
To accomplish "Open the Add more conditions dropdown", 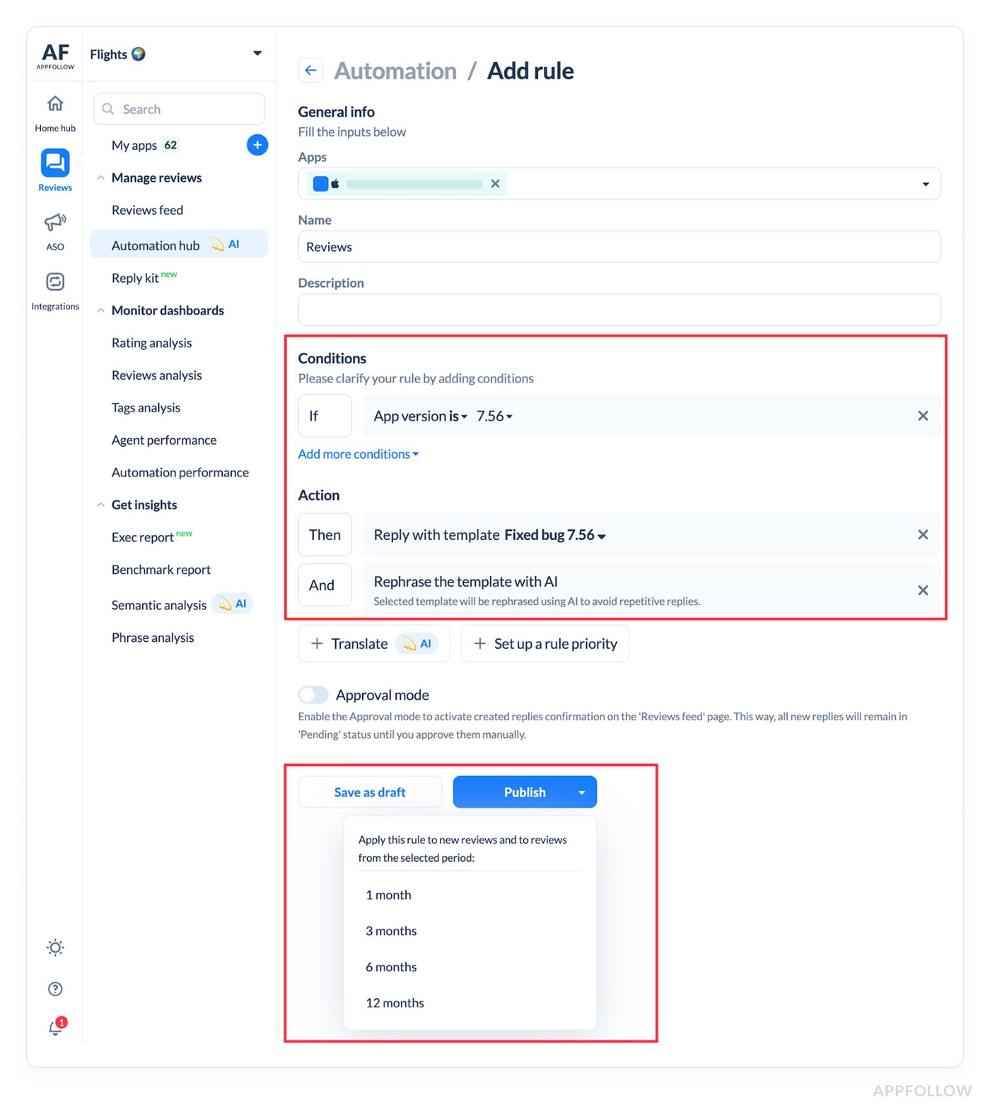I will click(358, 454).
